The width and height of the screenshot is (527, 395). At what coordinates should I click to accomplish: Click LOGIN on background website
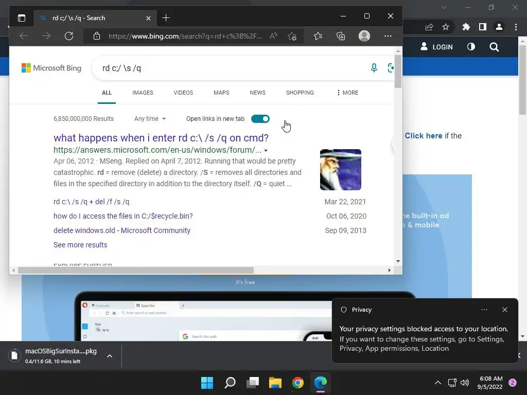436,47
